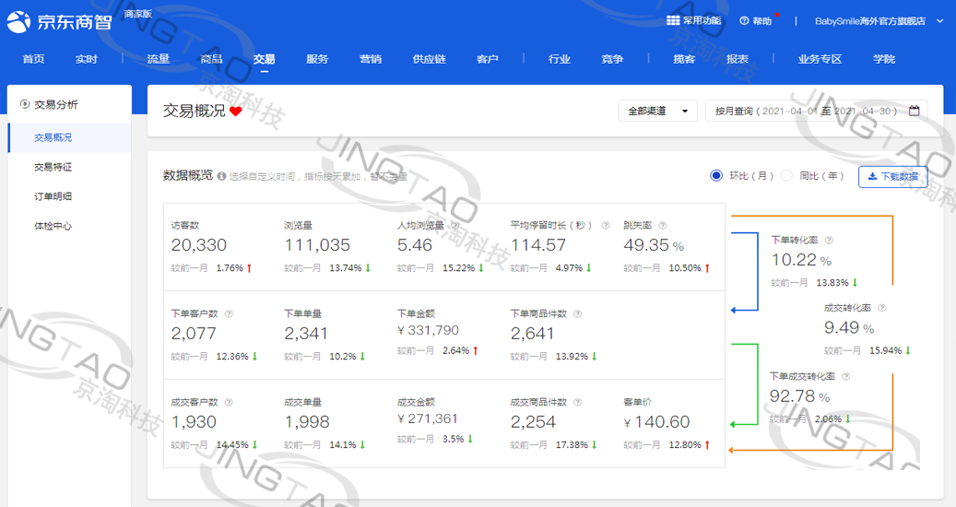Click the calendar icon in date query
The width and height of the screenshot is (956, 507).
pos(915,111)
